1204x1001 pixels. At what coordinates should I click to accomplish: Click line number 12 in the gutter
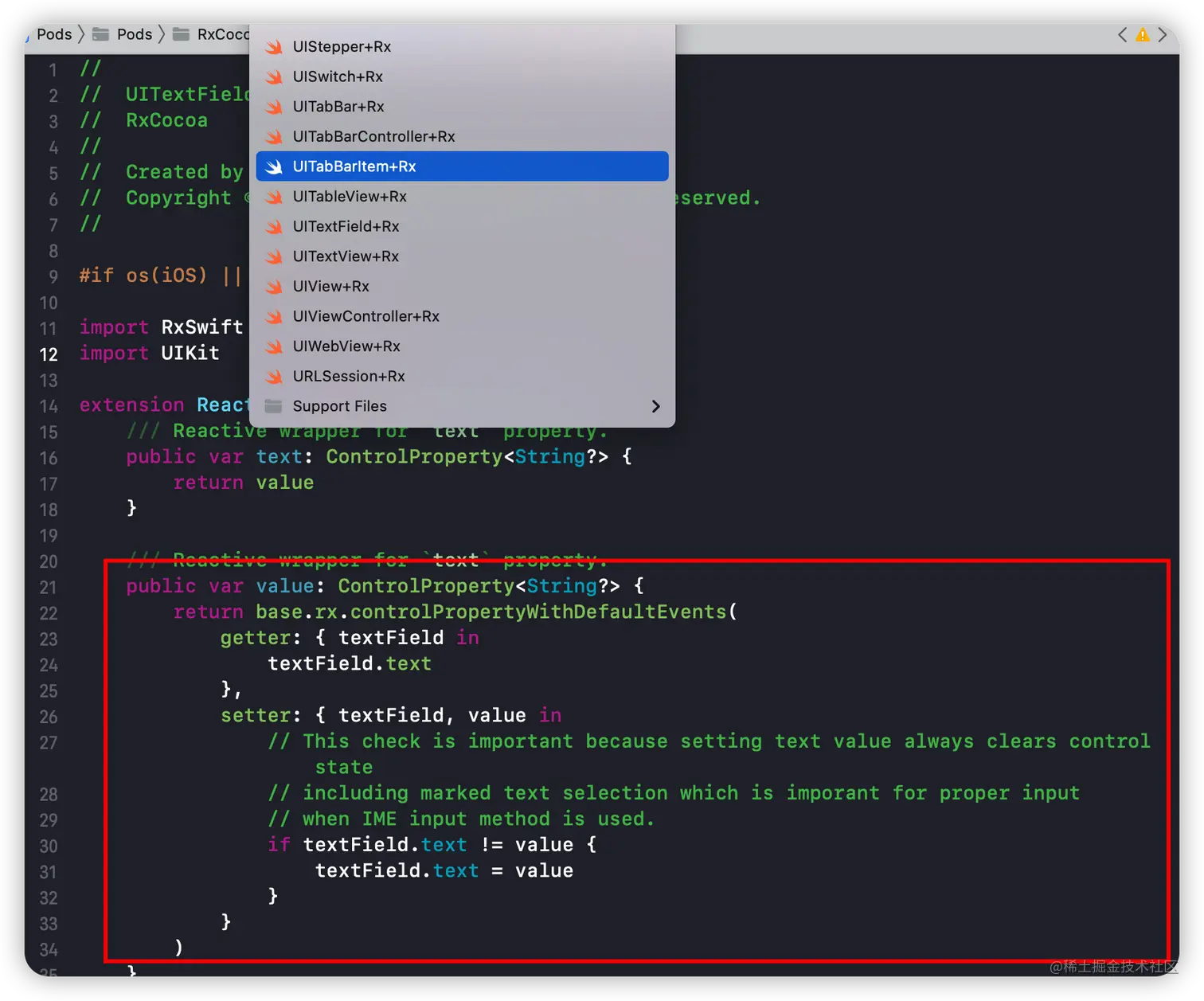click(x=49, y=354)
